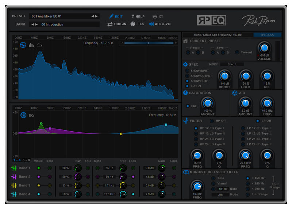Go to the previous preset arrow
Screen dimensions: 292x209
[x=93, y=16]
